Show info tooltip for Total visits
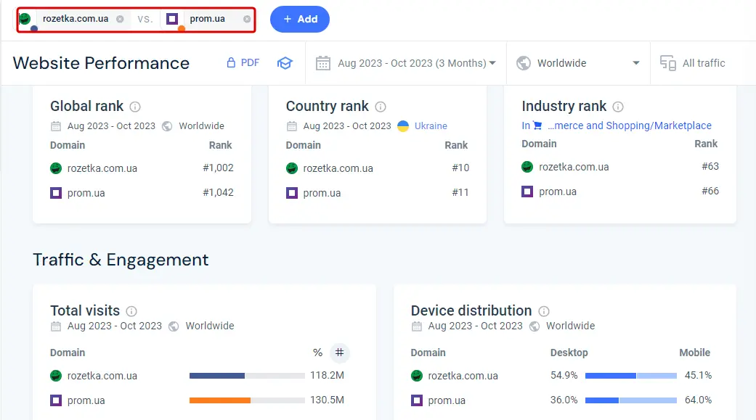The height and width of the screenshot is (420, 756). (x=131, y=311)
